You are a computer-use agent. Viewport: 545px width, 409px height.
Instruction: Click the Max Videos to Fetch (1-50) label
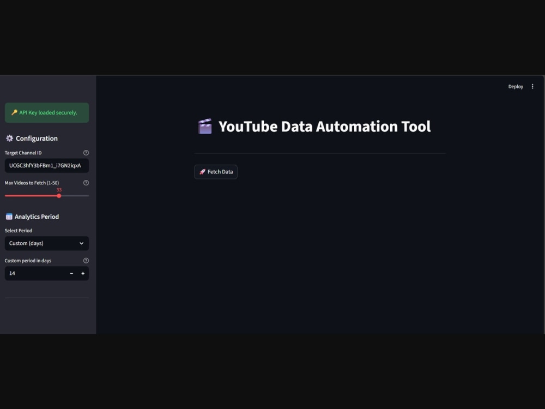point(32,183)
